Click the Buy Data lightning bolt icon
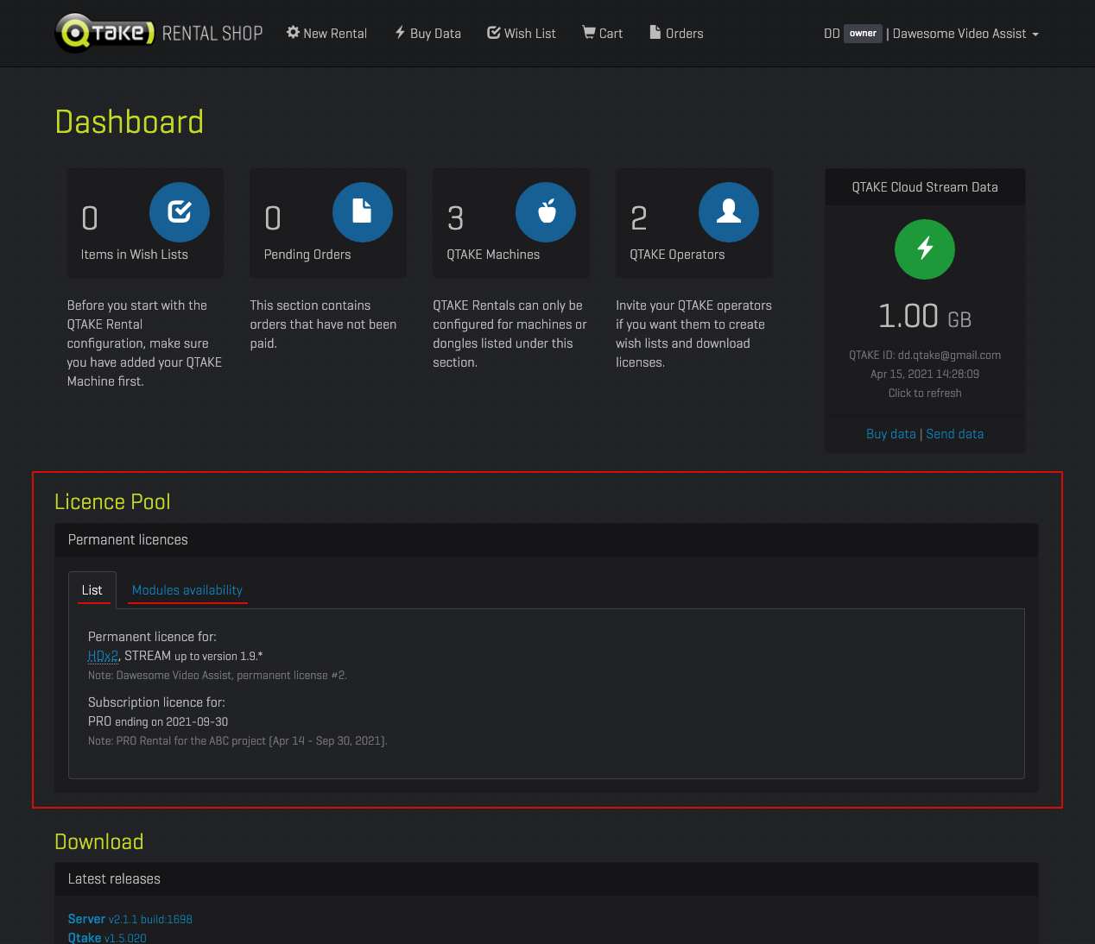 (x=400, y=32)
